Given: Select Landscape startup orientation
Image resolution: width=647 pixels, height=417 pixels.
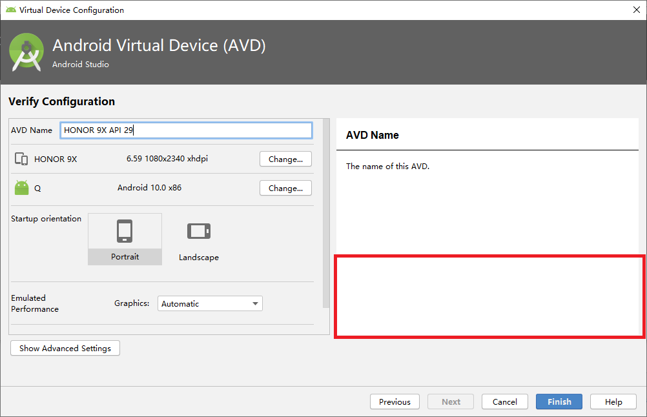Looking at the screenshot, I should tap(199, 239).
